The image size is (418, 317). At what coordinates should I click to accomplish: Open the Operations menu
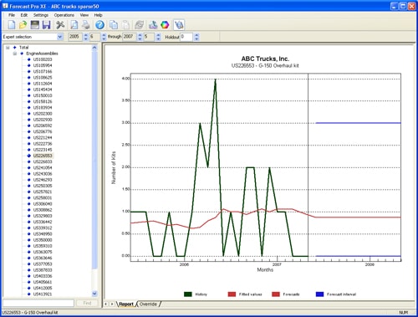(x=64, y=15)
